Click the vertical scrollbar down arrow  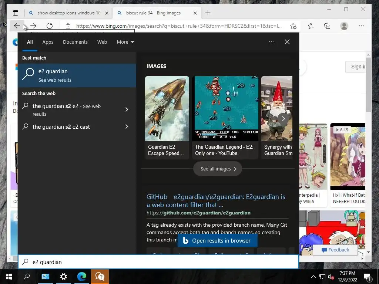tap(368, 252)
